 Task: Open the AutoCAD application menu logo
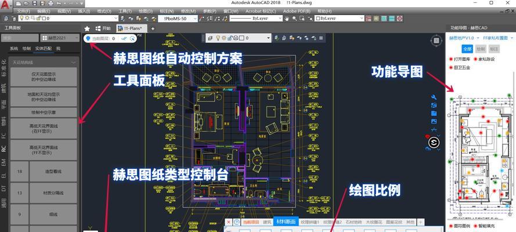6,4
